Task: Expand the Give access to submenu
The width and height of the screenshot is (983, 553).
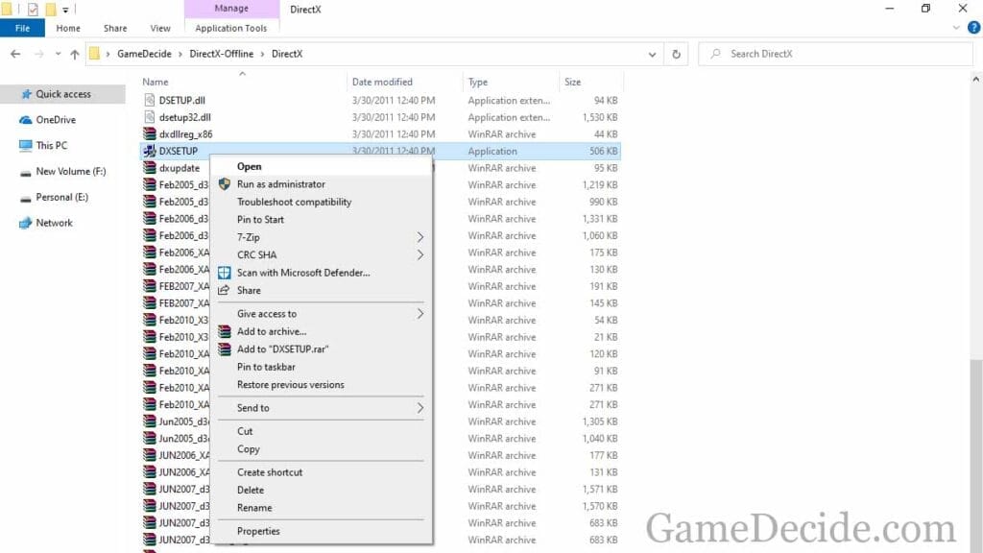Action: (420, 314)
